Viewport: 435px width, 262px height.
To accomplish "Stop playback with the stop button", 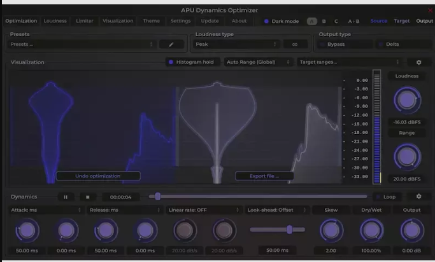I will pyautogui.click(x=88, y=197).
